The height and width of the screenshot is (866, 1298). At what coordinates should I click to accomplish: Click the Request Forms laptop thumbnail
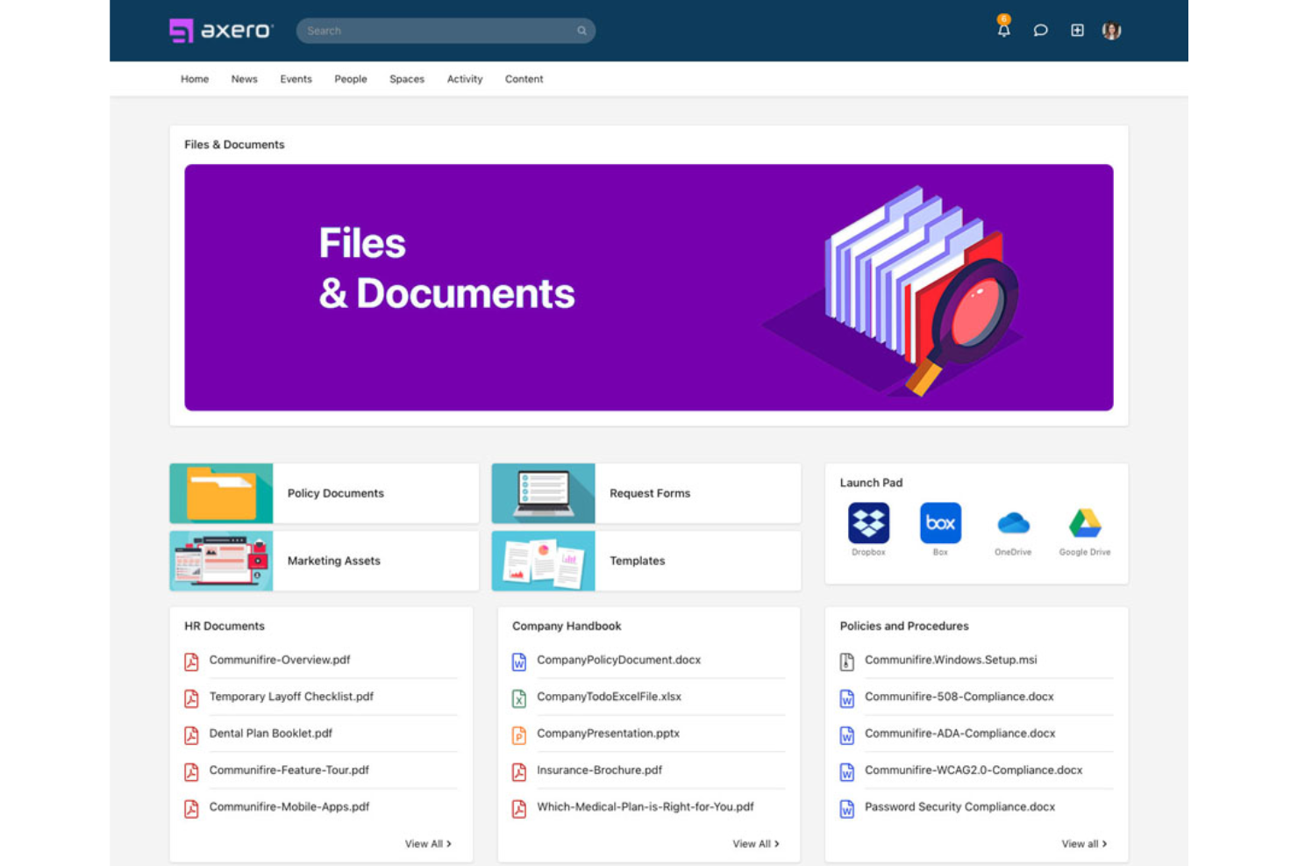543,493
